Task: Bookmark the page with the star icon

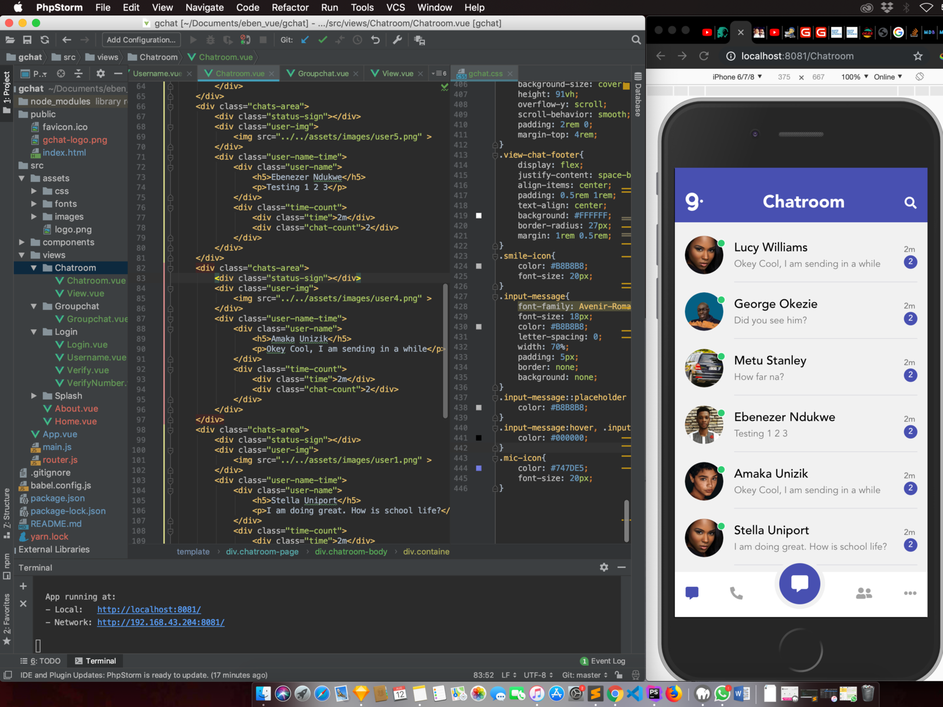Action: [x=918, y=56]
